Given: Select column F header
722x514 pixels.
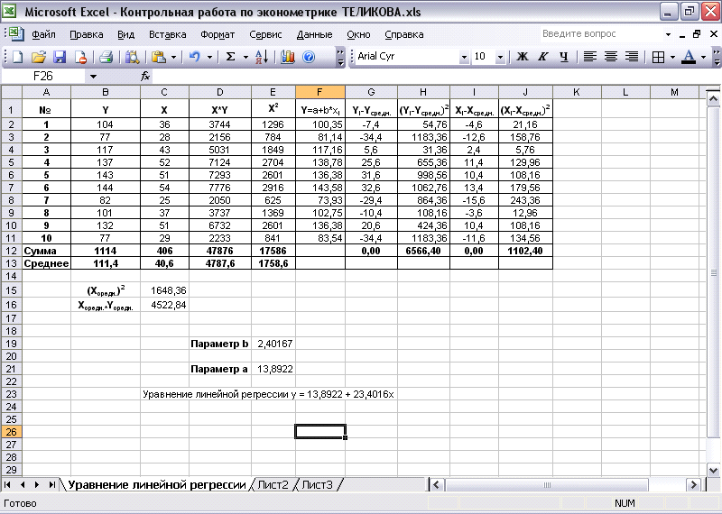Looking at the screenshot, I should pos(320,92).
